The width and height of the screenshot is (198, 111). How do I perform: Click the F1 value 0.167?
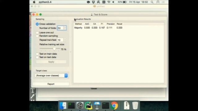point(102,28)
